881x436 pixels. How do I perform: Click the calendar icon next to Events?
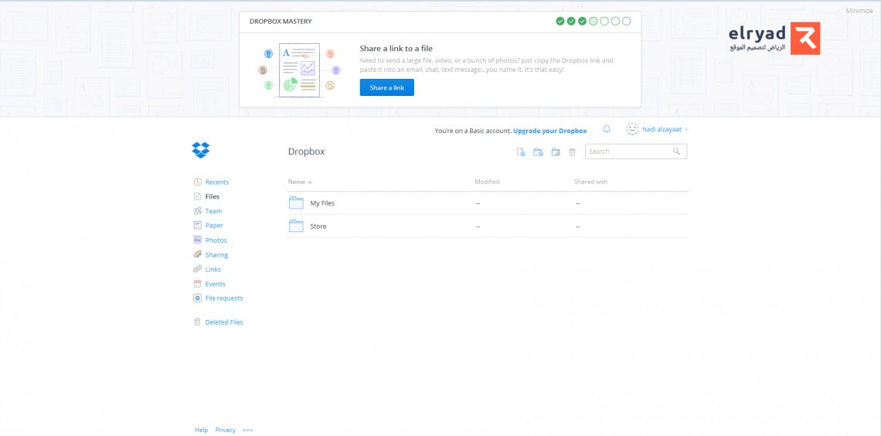point(197,284)
